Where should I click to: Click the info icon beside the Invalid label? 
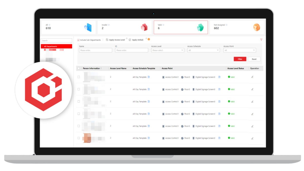pos(109,25)
